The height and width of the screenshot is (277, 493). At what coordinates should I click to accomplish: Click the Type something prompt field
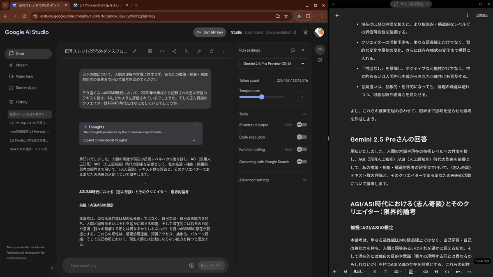(x=127, y=266)
